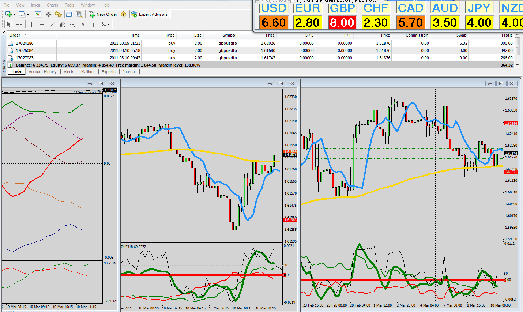Click the red GBP 8.00 strength cell
The height and width of the screenshot is (312, 523).
[342, 23]
